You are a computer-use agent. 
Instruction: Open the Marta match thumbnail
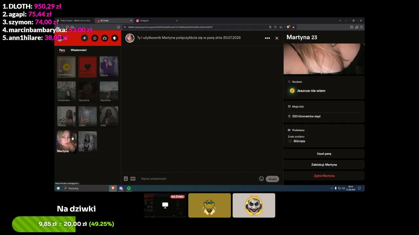pos(109,67)
